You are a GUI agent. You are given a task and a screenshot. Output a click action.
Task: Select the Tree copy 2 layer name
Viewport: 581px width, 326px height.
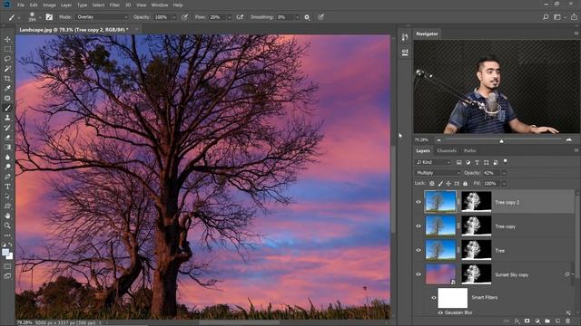[507, 202]
